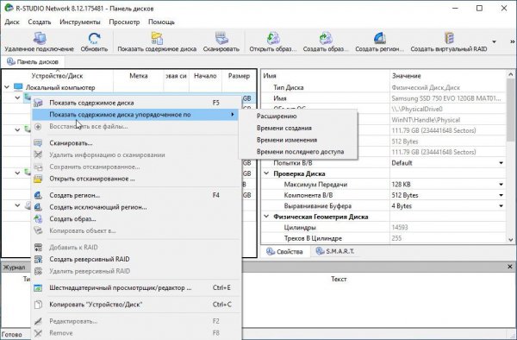
Task: Select Шестнадцатеричный просмотрщик/редактор entry
Action: coord(135,287)
